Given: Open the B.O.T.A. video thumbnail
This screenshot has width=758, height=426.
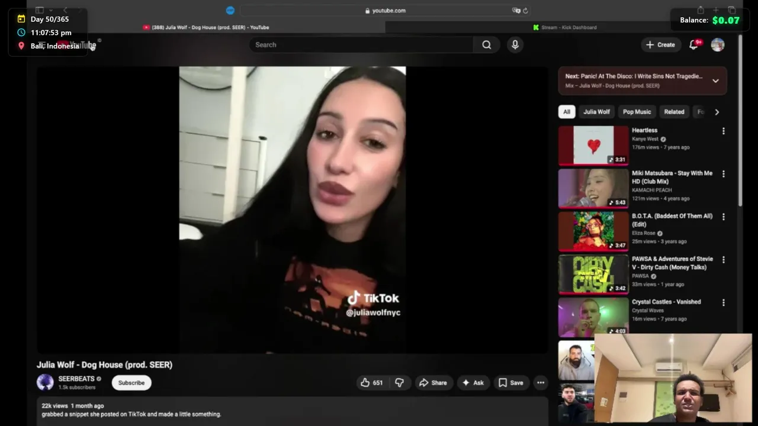Looking at the screenshot, I should [593, 231].
